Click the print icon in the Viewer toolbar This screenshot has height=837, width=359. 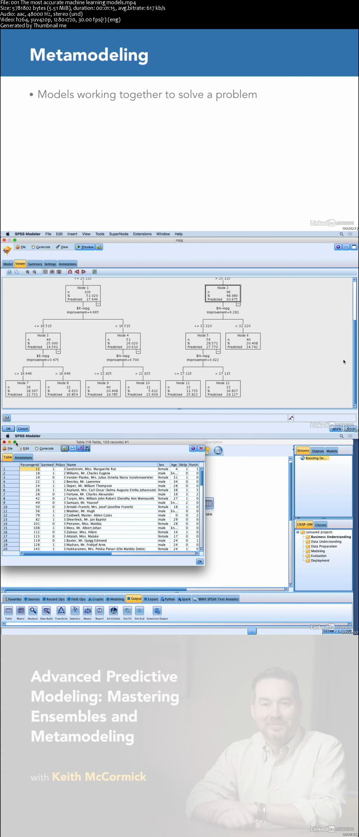9,272
